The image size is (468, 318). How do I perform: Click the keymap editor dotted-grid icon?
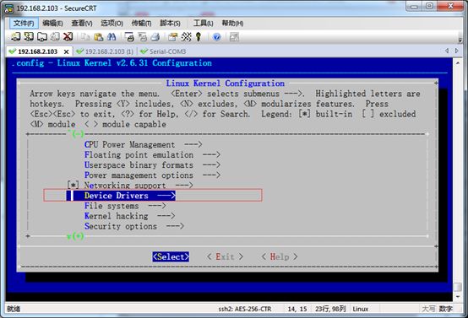pos(186,36)
